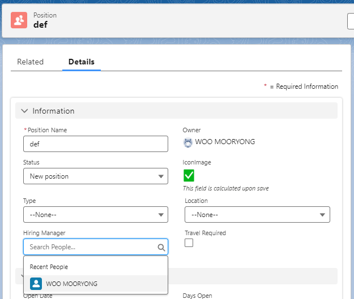Open the Location dropdown
This screenshot has height=299, width=354.
[x=257, y=215]
